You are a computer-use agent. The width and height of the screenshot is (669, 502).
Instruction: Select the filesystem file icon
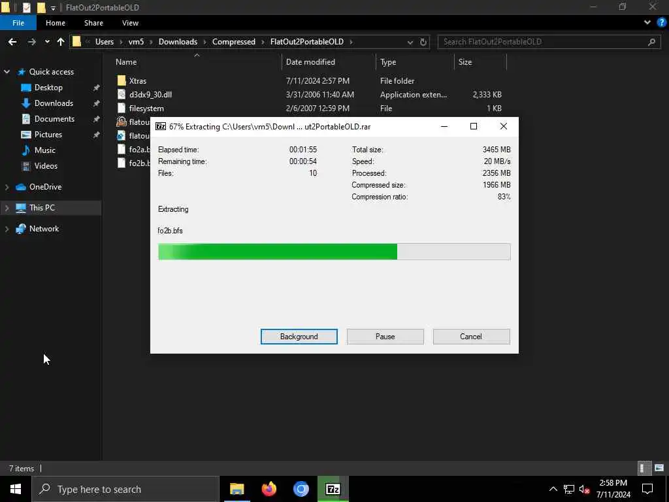click(122, 108)
